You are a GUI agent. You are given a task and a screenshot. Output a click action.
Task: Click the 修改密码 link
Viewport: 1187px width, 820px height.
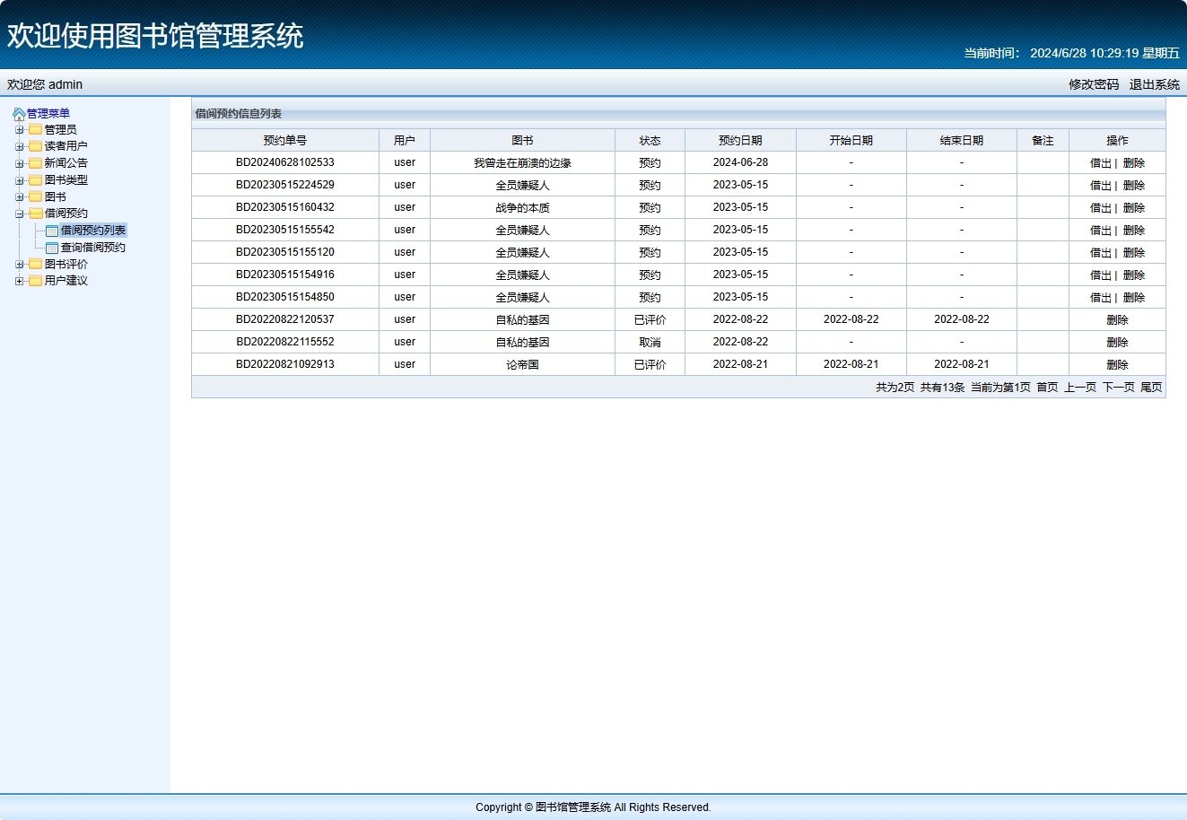(1094, 84)
